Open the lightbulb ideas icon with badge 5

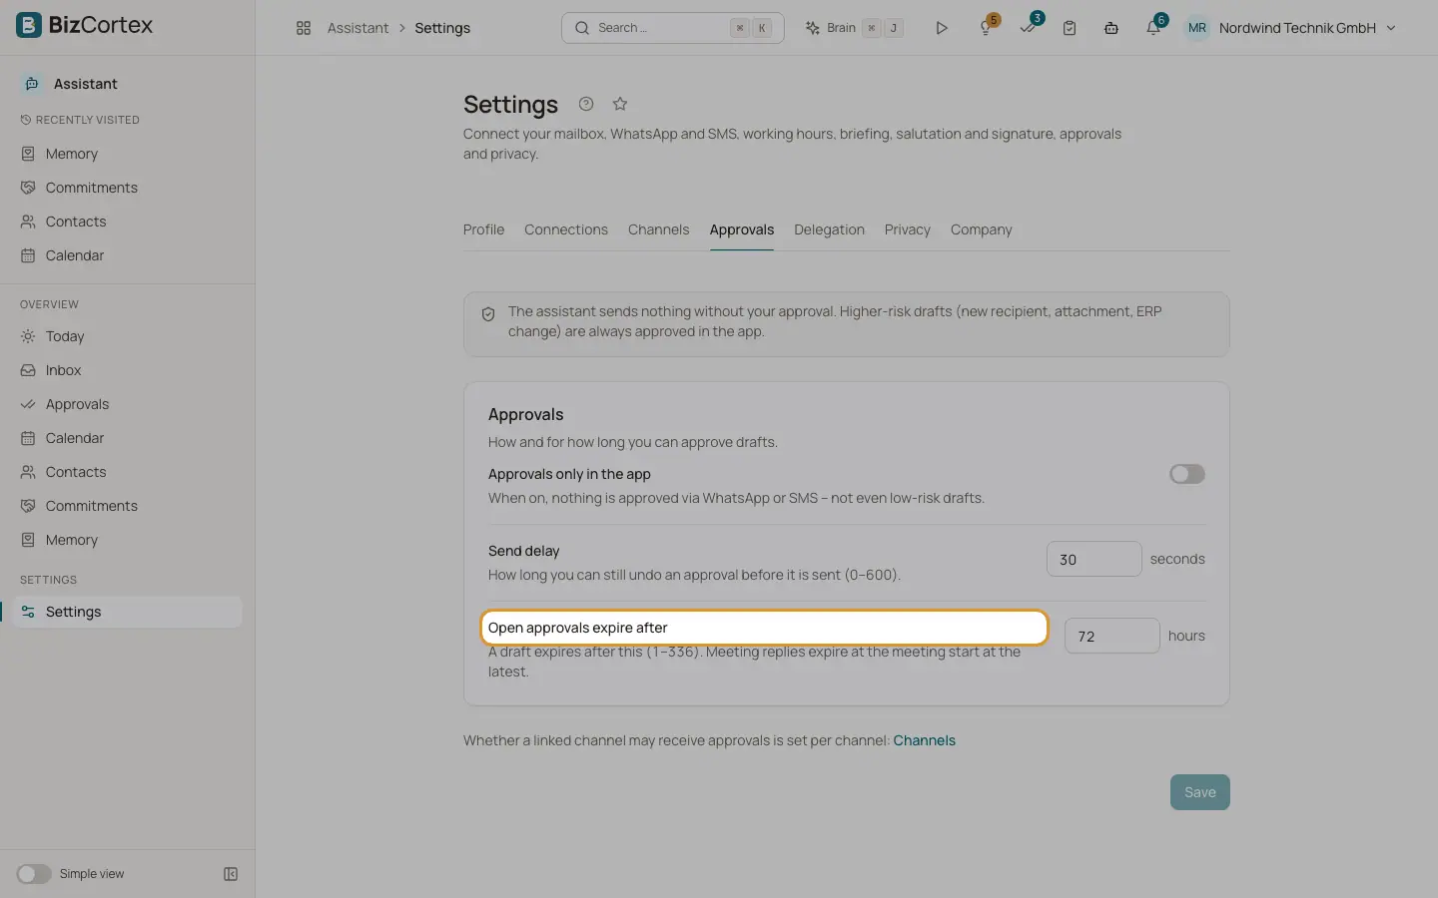click(986, 28)
